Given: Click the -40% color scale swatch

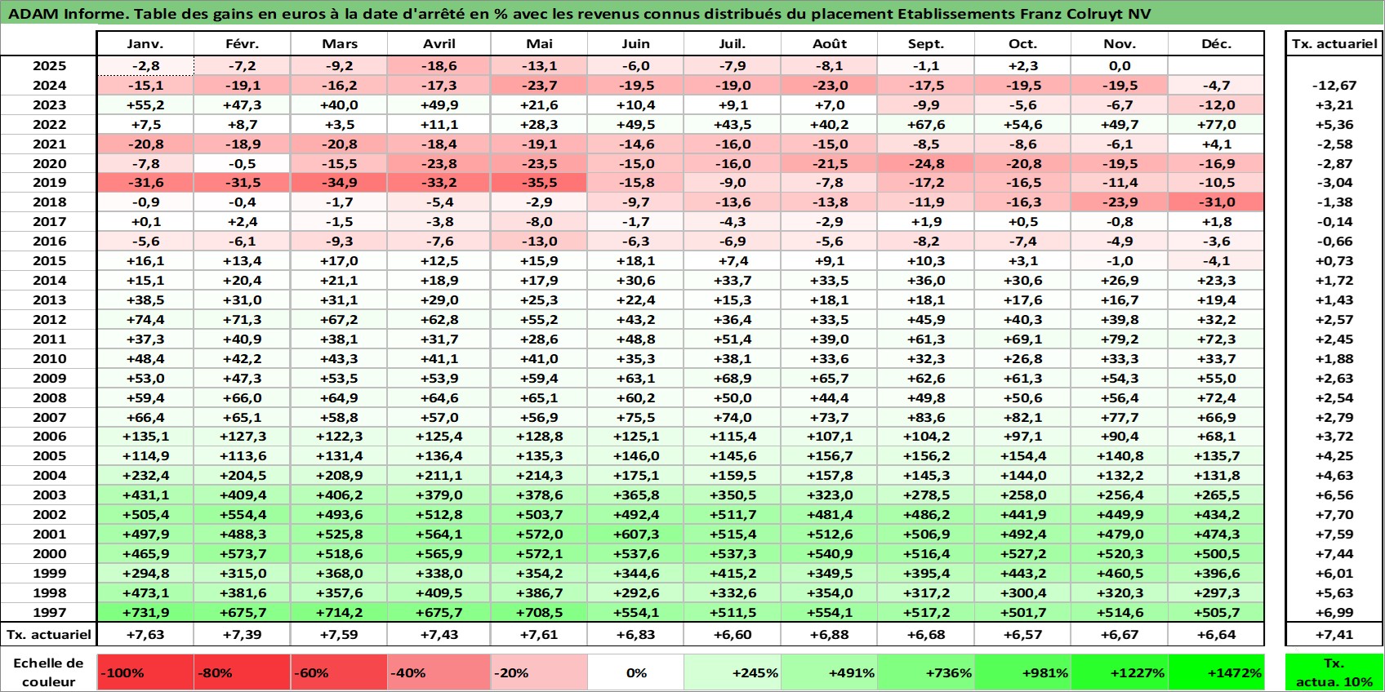Looking at the screenshot, I should tap(439, 672).
